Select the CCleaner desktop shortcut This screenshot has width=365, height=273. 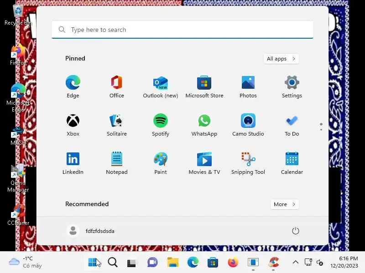(18, 215)
